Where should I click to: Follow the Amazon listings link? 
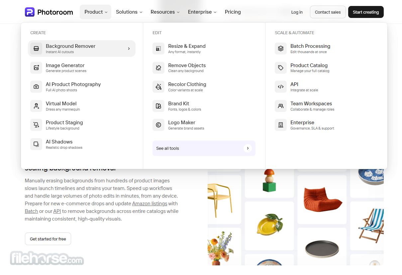[150, 204]
